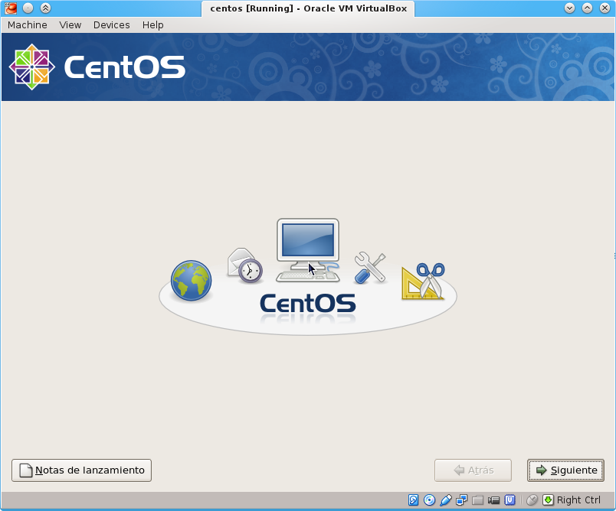Viewport: 616px width, 511px height.
Task: Click the page icon on Notas de lanzamiento
Action: [x=26, y=470]
